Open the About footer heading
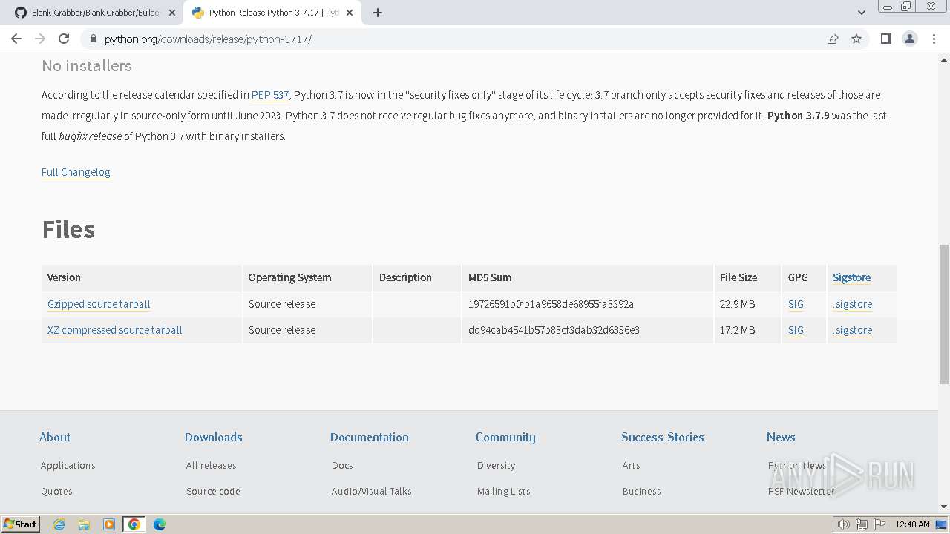The image size is (950, 534). click(x=55, y=437)
